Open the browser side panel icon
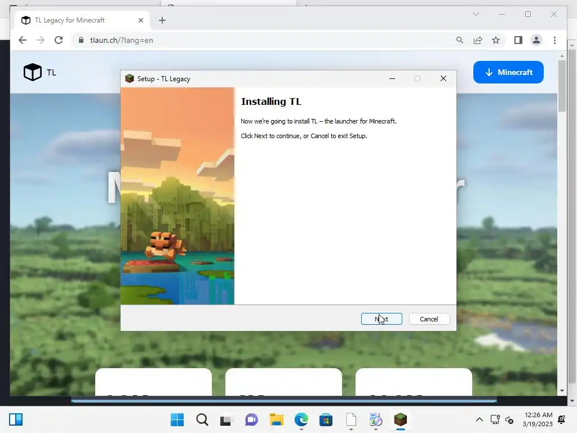 coord(518,40)
